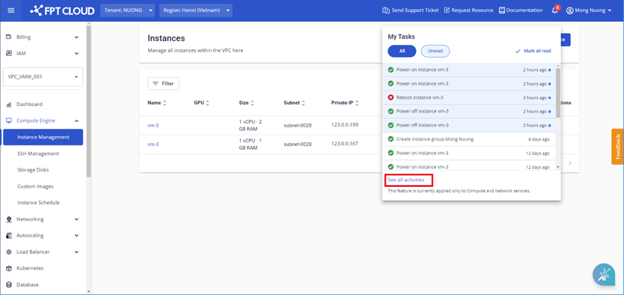The image size is (624, 295).
Task: Open SSH Management in the sidebar
Action: 38,154
